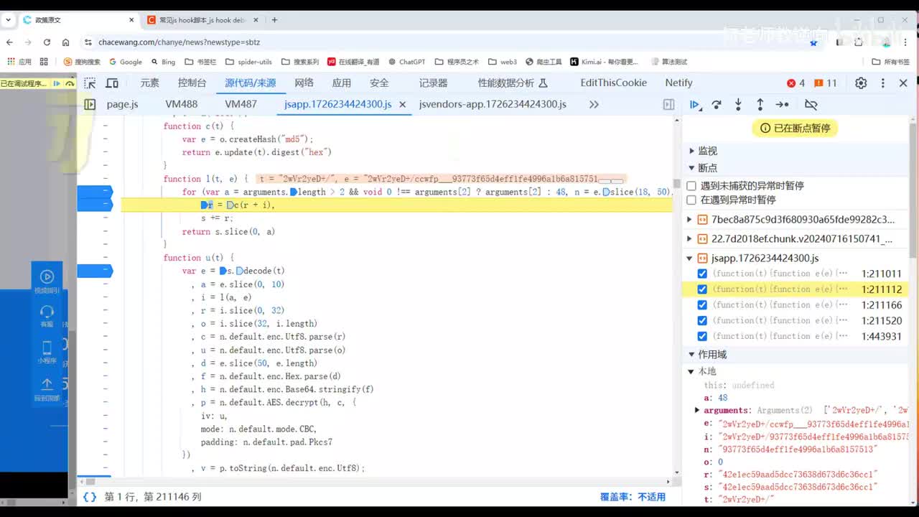Open the video explanation sidebar icon
Screen dimensions: 919x517
coord(47,280)
